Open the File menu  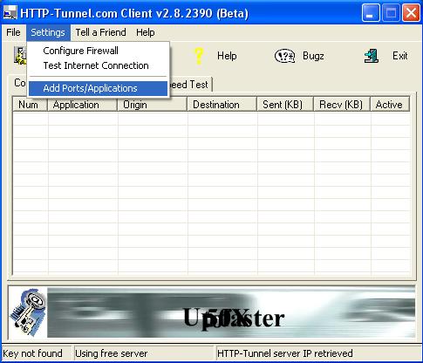click(13, 32)
